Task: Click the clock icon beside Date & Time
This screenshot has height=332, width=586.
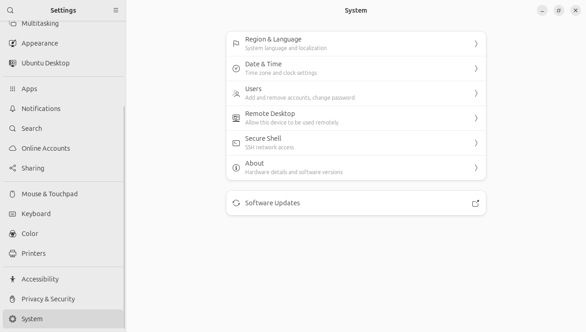Action: (236, 69)
